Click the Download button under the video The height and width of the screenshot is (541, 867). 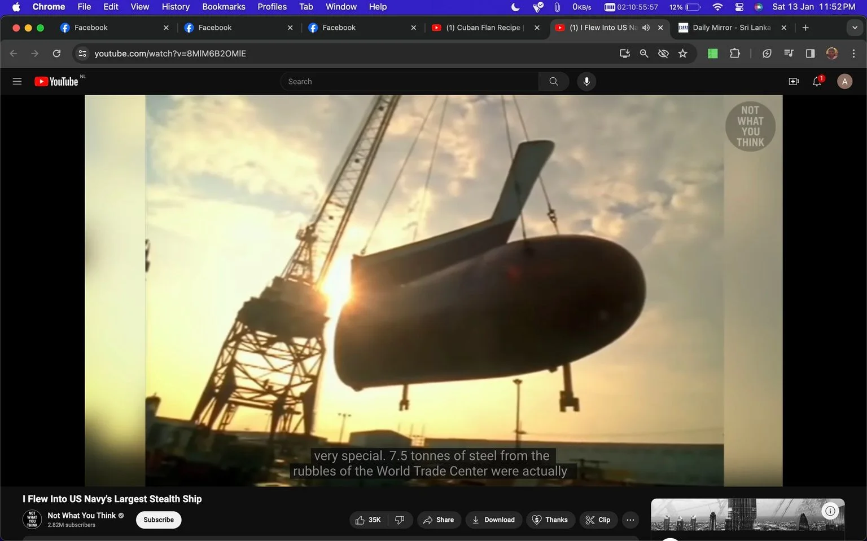493,520
